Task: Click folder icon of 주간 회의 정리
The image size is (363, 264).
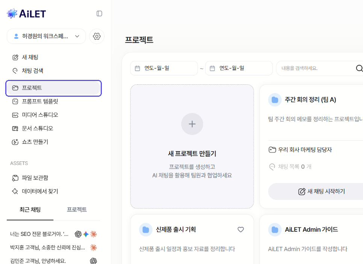Action: click(275, 100)
